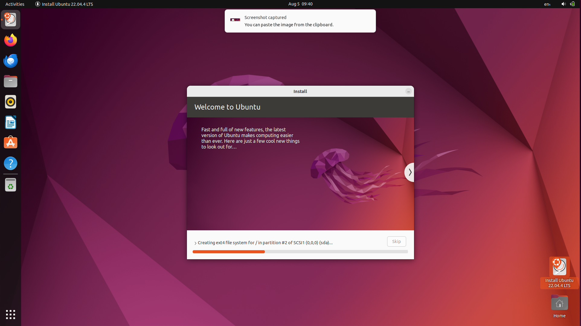Open the volume indicator in top bar
581x326 pixels.
point(563,4)
